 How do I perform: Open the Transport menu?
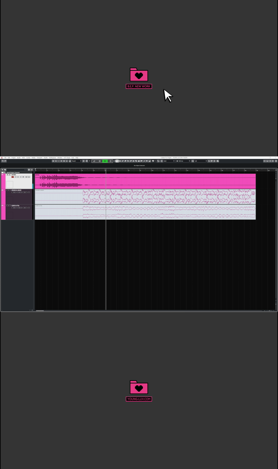39,158
